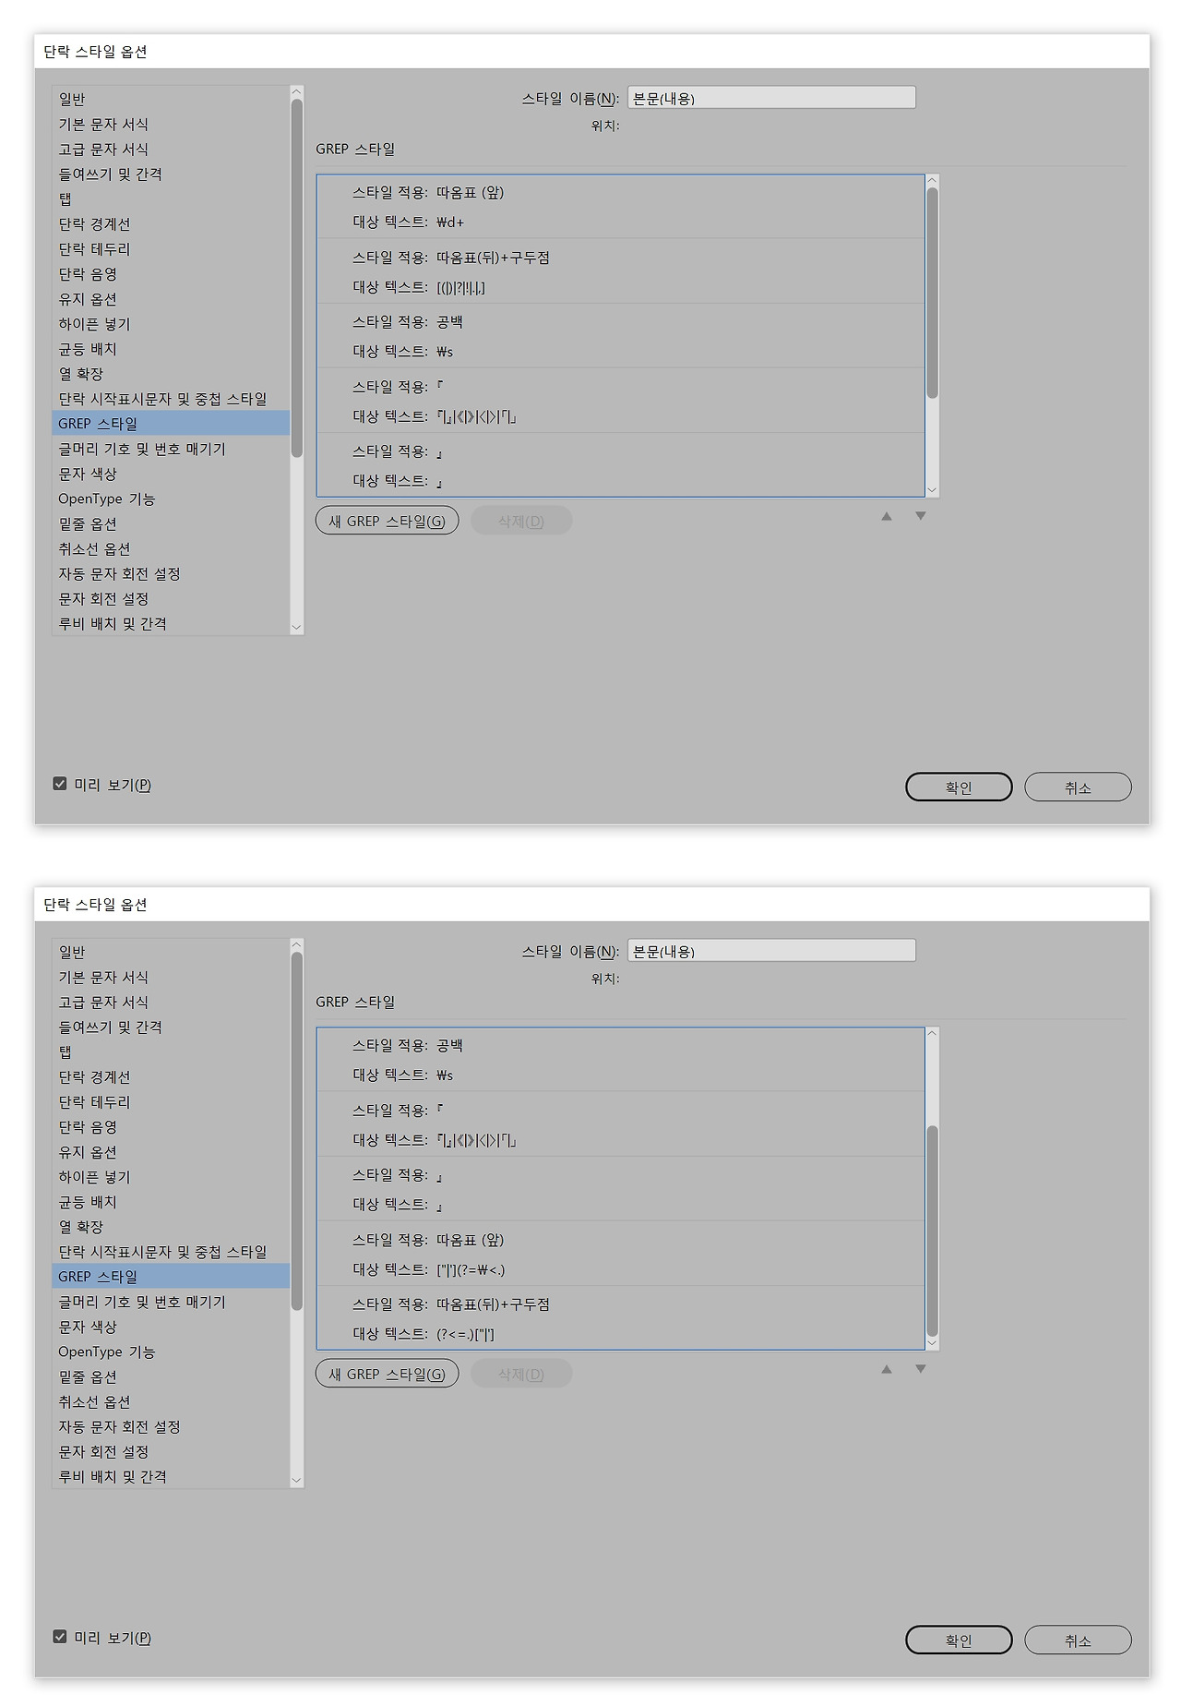Click category list scrollbar in lower dialog
The height and width of the screenshot is (1706, 1181).
[296, 1131]
